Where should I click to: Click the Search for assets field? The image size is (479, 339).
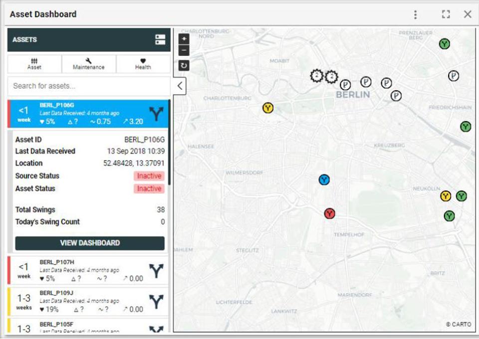coord(89,86)
